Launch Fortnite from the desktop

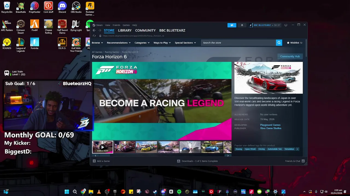(x=34, y=44)
